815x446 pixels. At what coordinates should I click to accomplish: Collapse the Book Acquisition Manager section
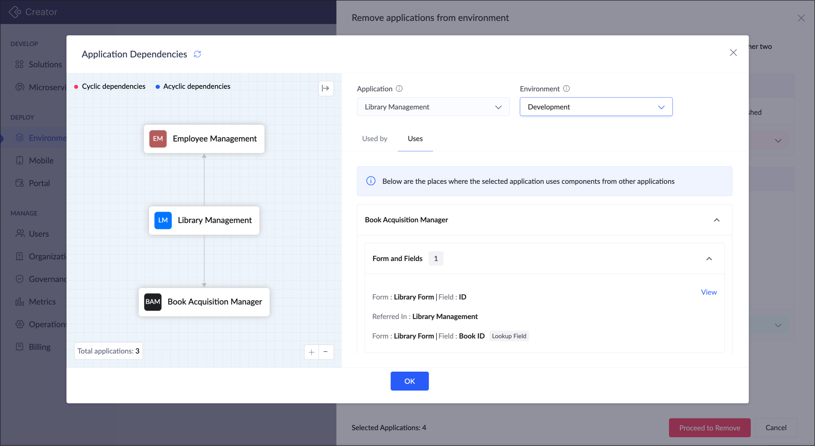[716, 220]
